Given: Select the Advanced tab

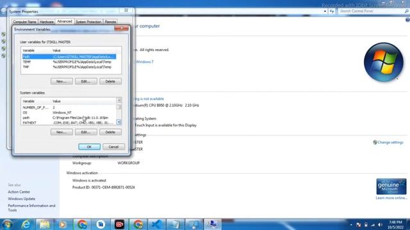Looking at the screenshot, I should coord(64,21).
